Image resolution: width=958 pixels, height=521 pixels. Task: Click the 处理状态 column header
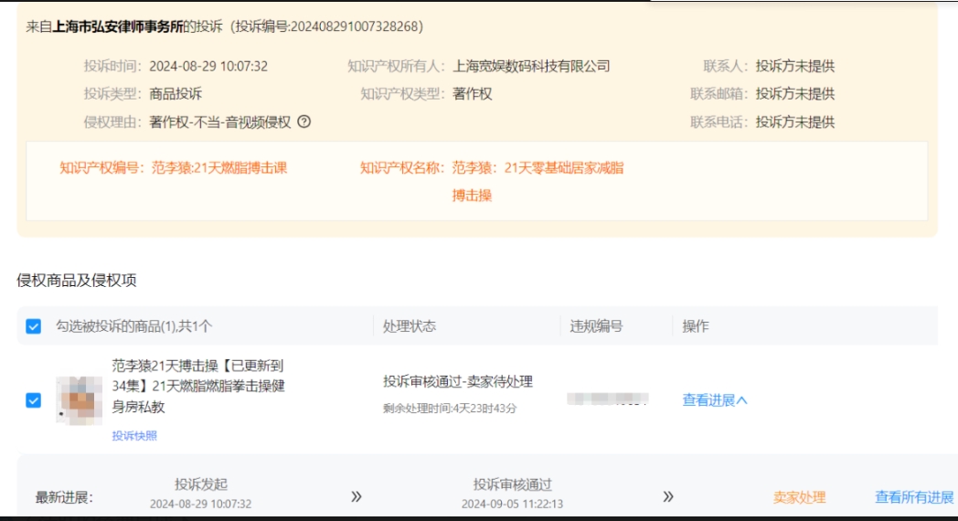tap(410, 326)
